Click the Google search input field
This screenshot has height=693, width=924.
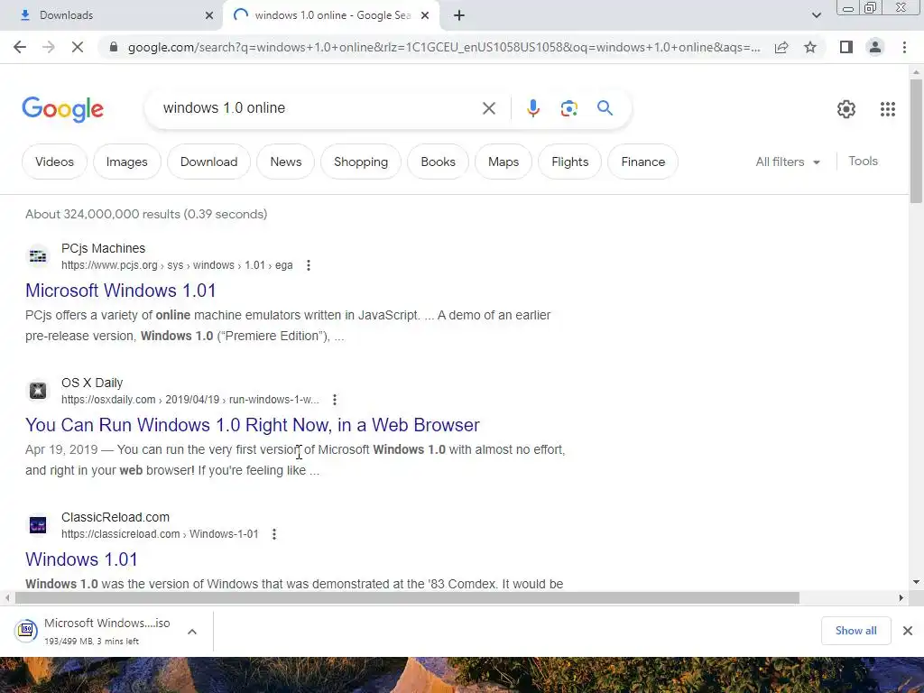click(x=319, y=108)
